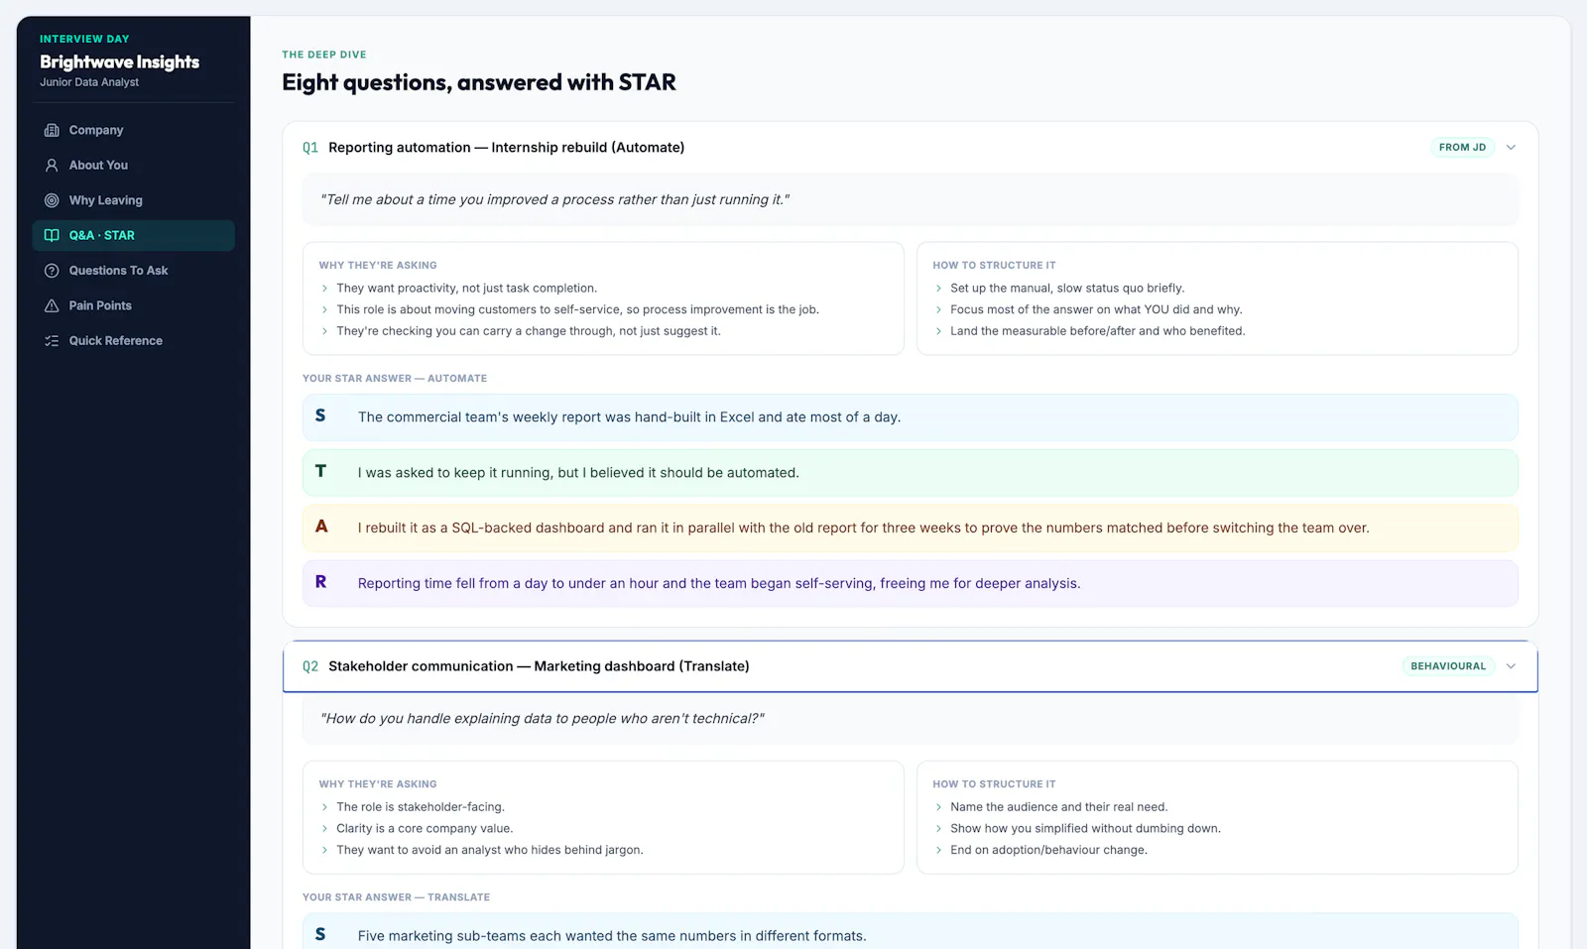This screenshot has width=1587, height=949.
Task: Select the Q&A · STAR label
Action: 102,235
